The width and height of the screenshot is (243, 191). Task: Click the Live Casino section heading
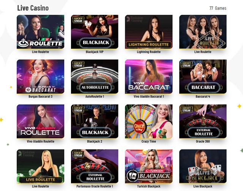pos(33,8)
